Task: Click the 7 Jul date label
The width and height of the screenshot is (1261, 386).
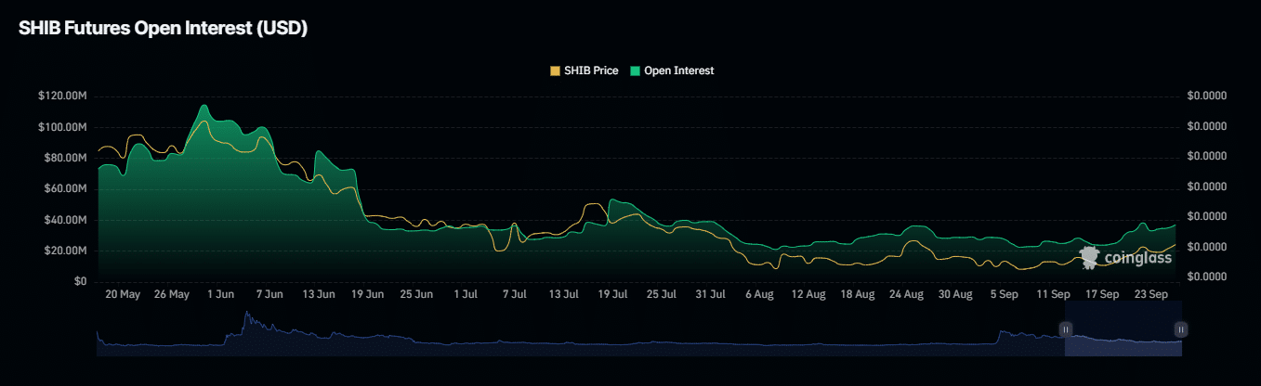Action: pos(515,294)
